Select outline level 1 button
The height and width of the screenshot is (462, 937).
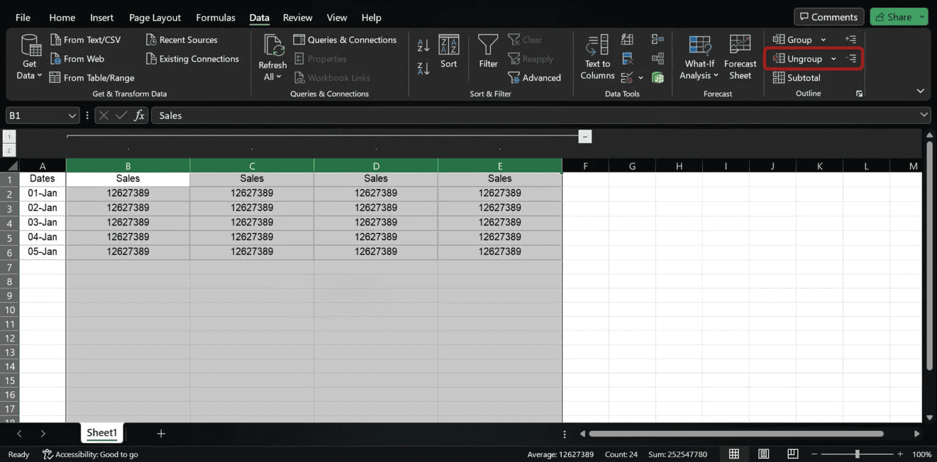(9, 137)
